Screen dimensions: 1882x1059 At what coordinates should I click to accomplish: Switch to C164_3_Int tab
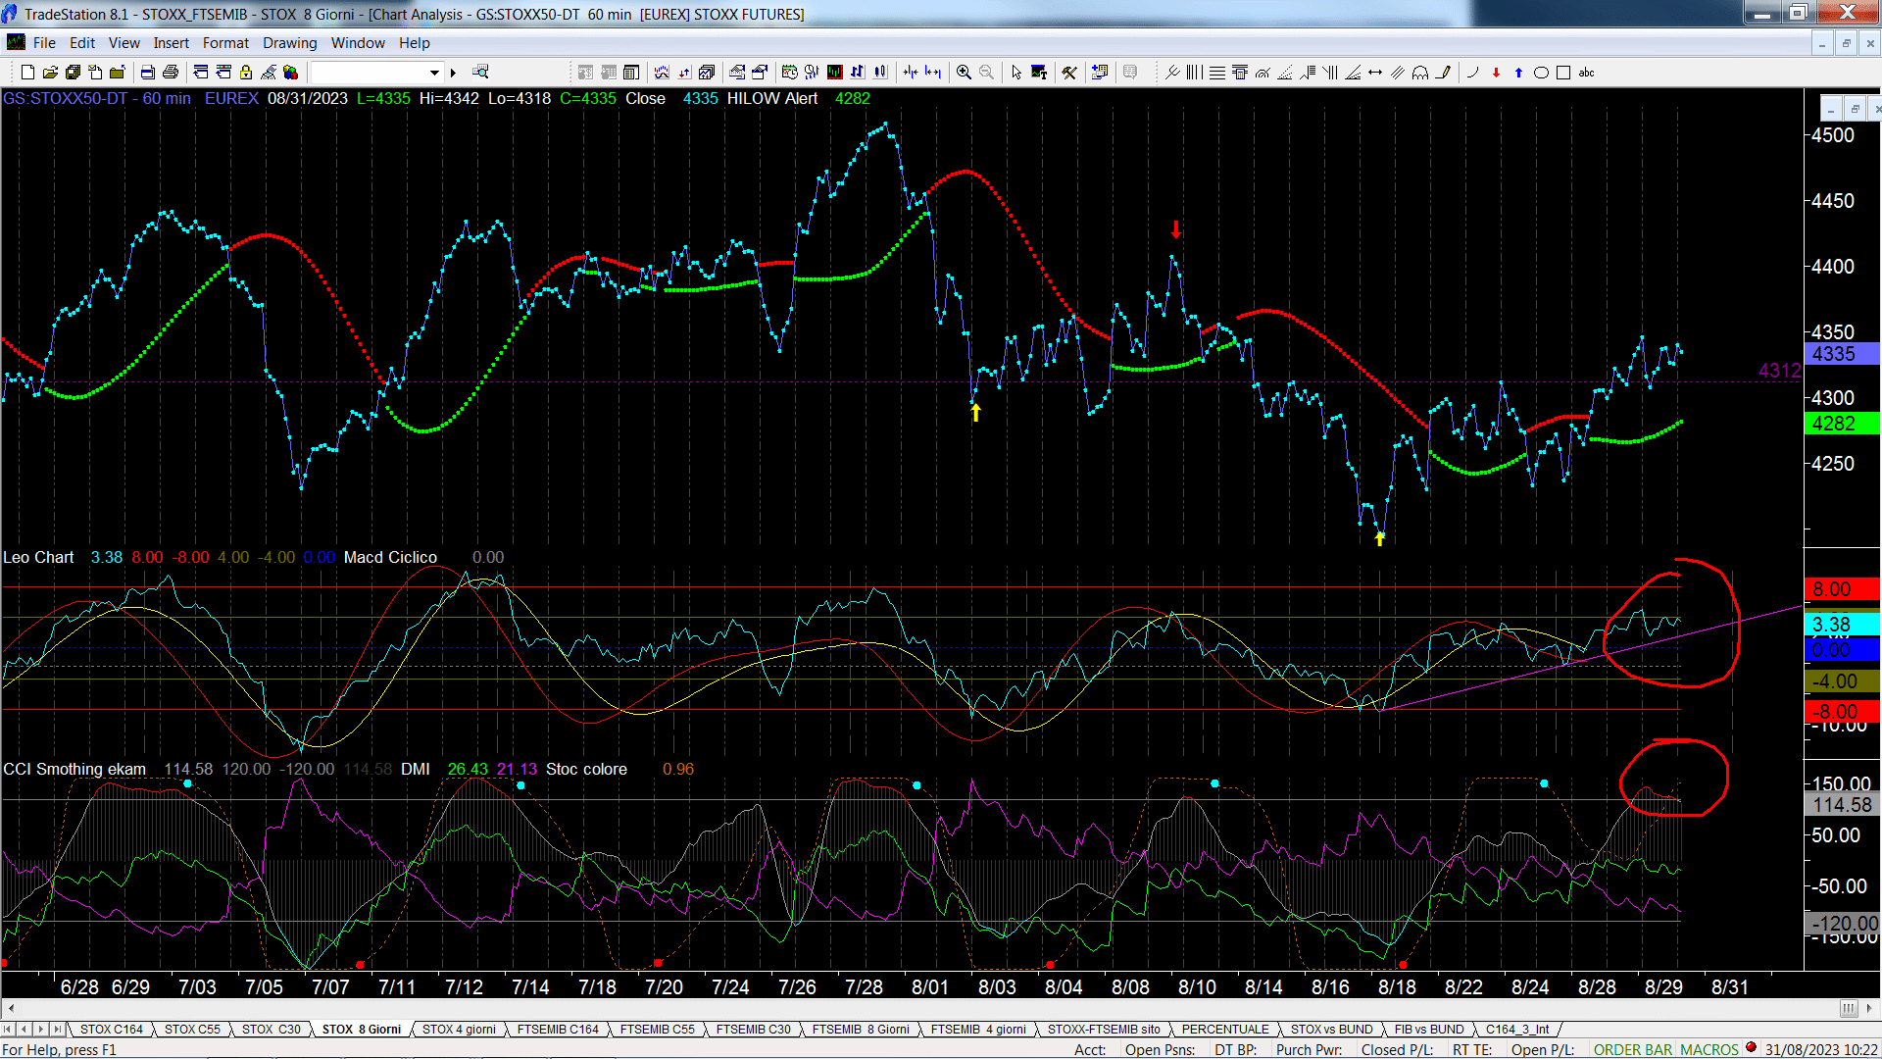(1517, 1030)
